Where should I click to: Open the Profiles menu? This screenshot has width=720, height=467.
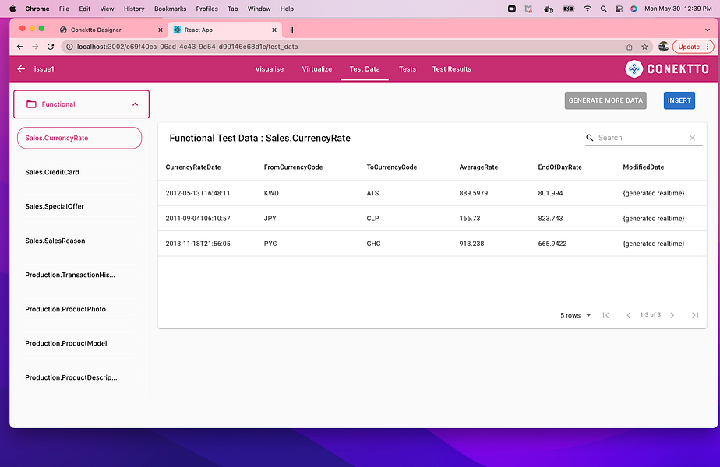coord(206,9)
